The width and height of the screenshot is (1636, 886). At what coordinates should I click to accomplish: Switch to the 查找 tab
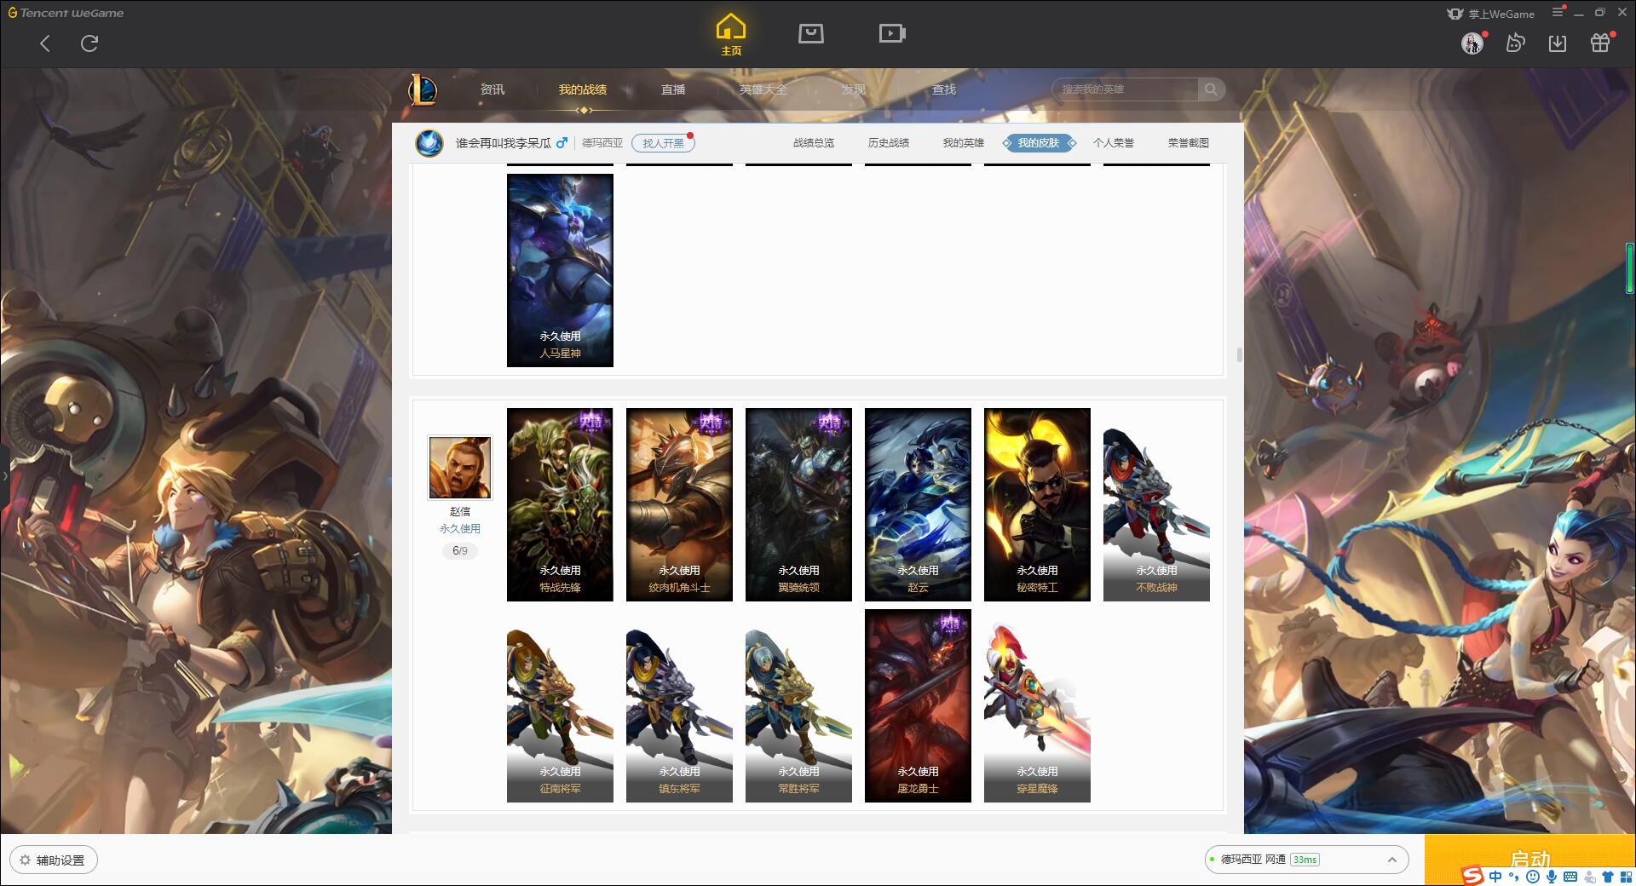click(x=943, y=89)
